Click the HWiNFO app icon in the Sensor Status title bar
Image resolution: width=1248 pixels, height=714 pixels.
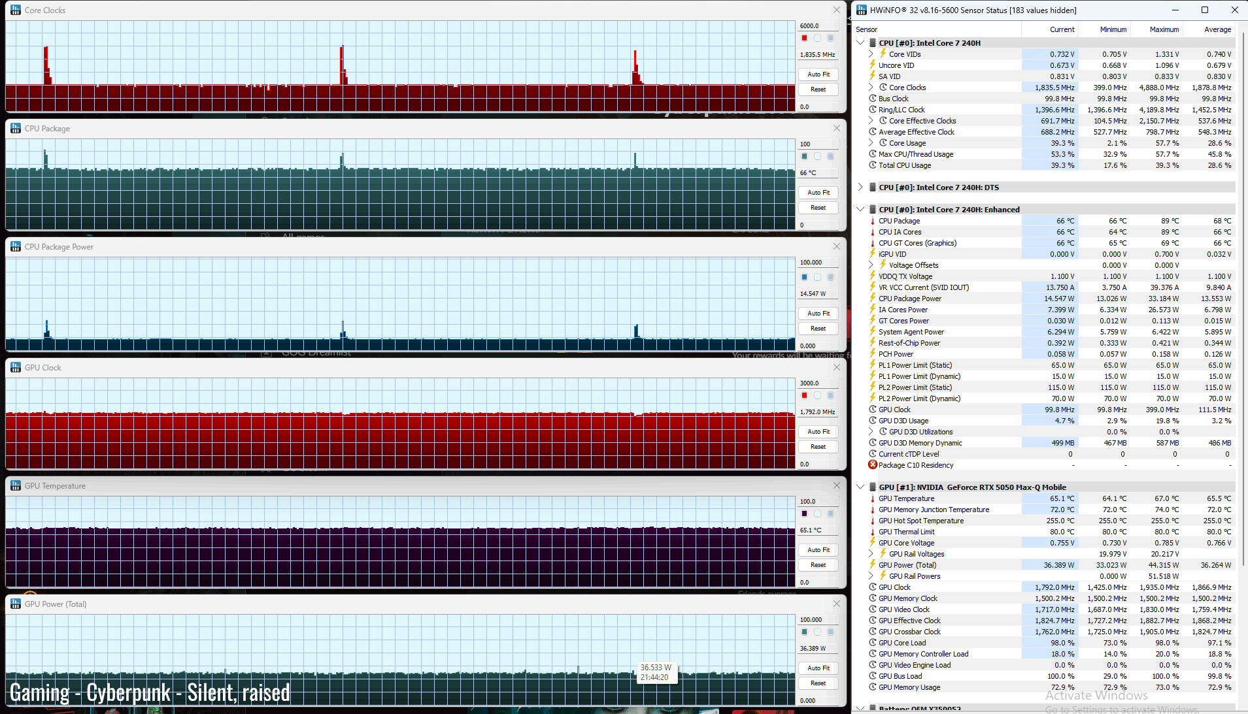[x=862, y=10]
